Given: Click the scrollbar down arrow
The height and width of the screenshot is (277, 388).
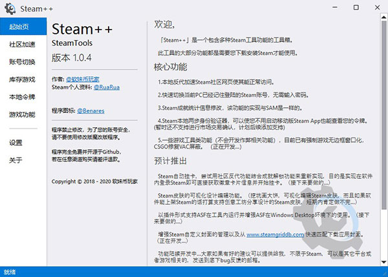Looking at the screenshot, I should pos(383,262).
